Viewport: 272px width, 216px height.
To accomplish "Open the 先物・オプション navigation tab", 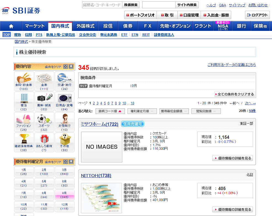I will point(175,26).
